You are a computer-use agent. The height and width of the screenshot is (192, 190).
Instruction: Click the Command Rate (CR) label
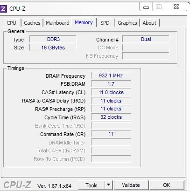[x=63, y=134]
